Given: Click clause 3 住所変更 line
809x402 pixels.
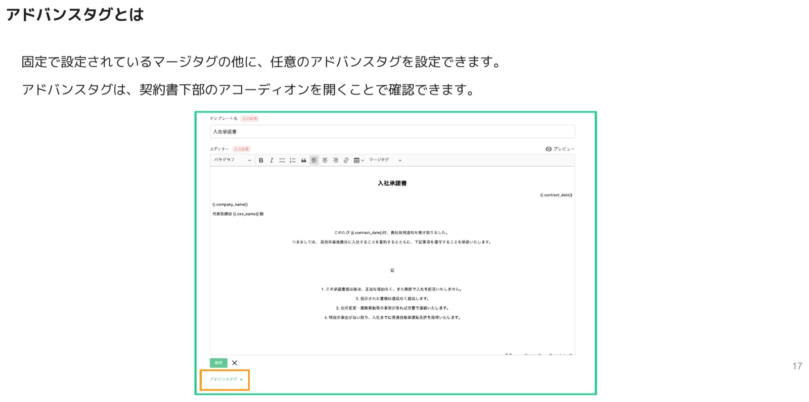Looking at the screenshot, I should [x=392, y=308].
